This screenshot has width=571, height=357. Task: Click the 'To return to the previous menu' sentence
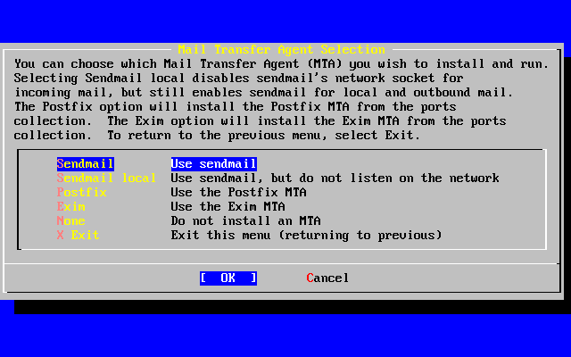click(264, 135)
